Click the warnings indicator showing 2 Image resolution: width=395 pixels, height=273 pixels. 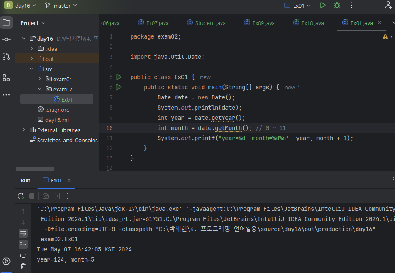pyautogui.click(x=387, y=37)
